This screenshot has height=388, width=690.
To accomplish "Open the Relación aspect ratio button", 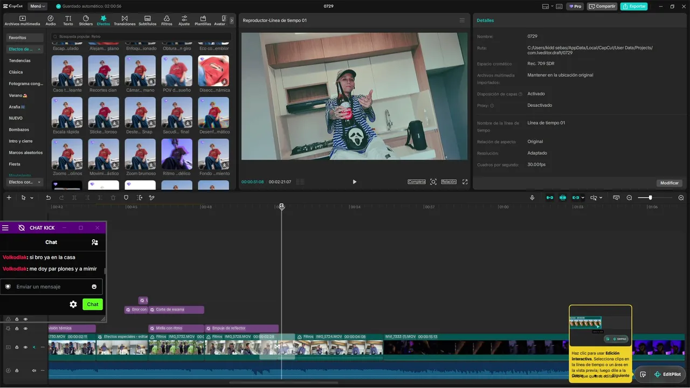I will pos(448,182).
